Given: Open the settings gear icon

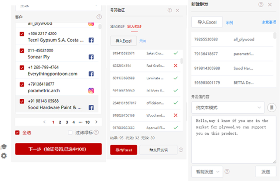Looking at the screenshot, I should [x=4, y=156].
